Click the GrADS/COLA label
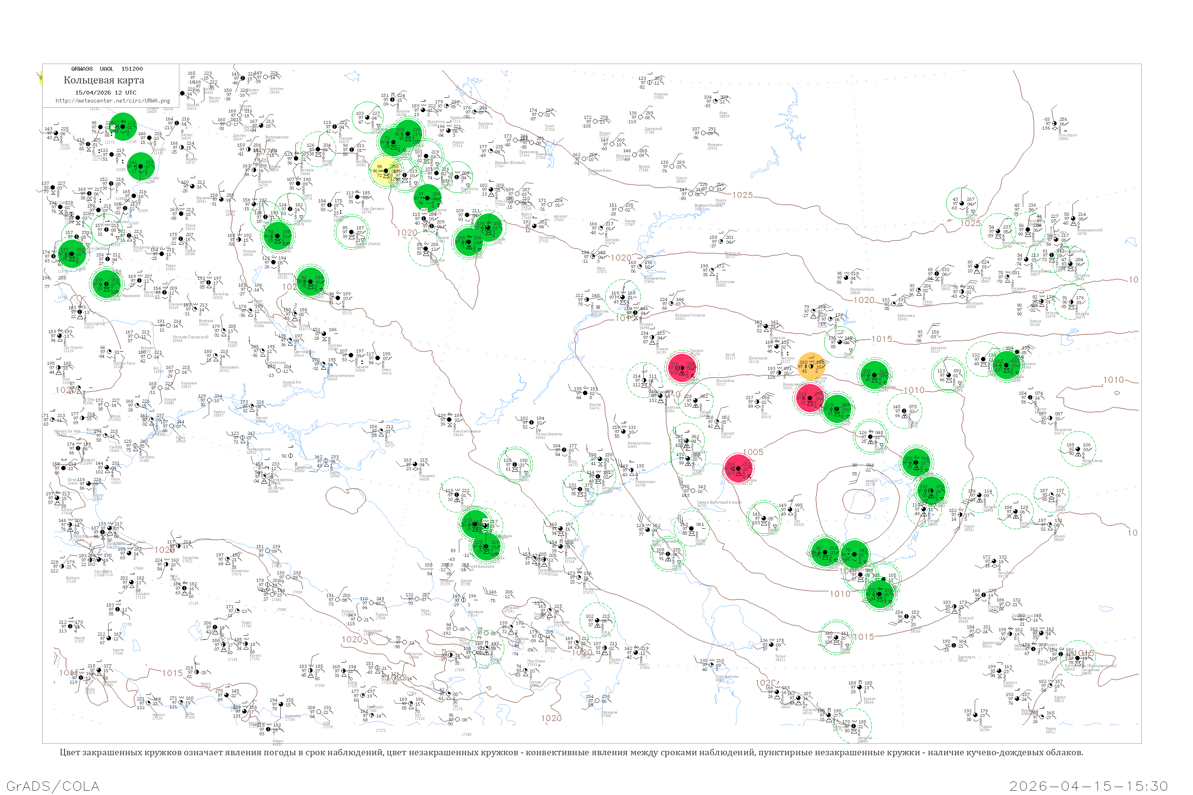1193x795 pixels. [53, 786]
